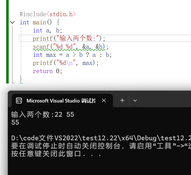Click the 'int a, b;' declaration line
Screen dimensions: 191x175
point(47,31)
